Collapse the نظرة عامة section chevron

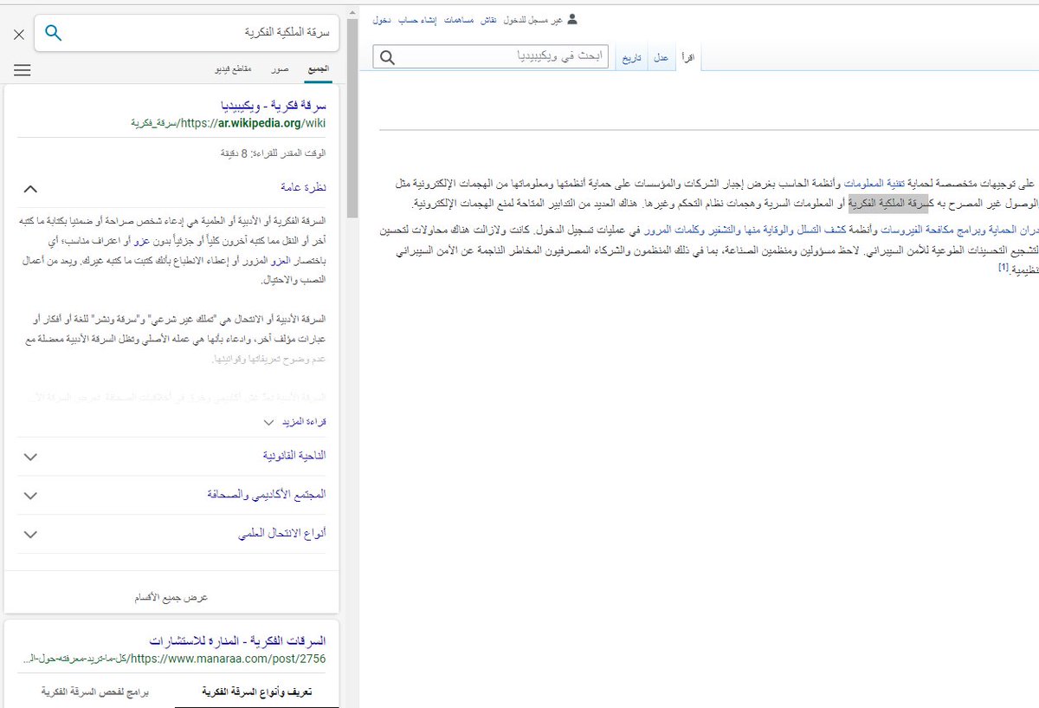click(30, 188)
